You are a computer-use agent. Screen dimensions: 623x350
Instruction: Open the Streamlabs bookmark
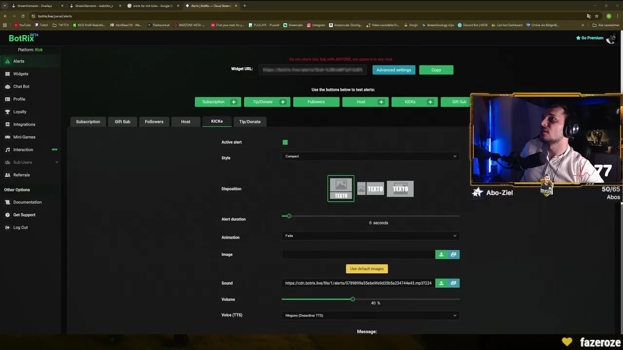293,25
